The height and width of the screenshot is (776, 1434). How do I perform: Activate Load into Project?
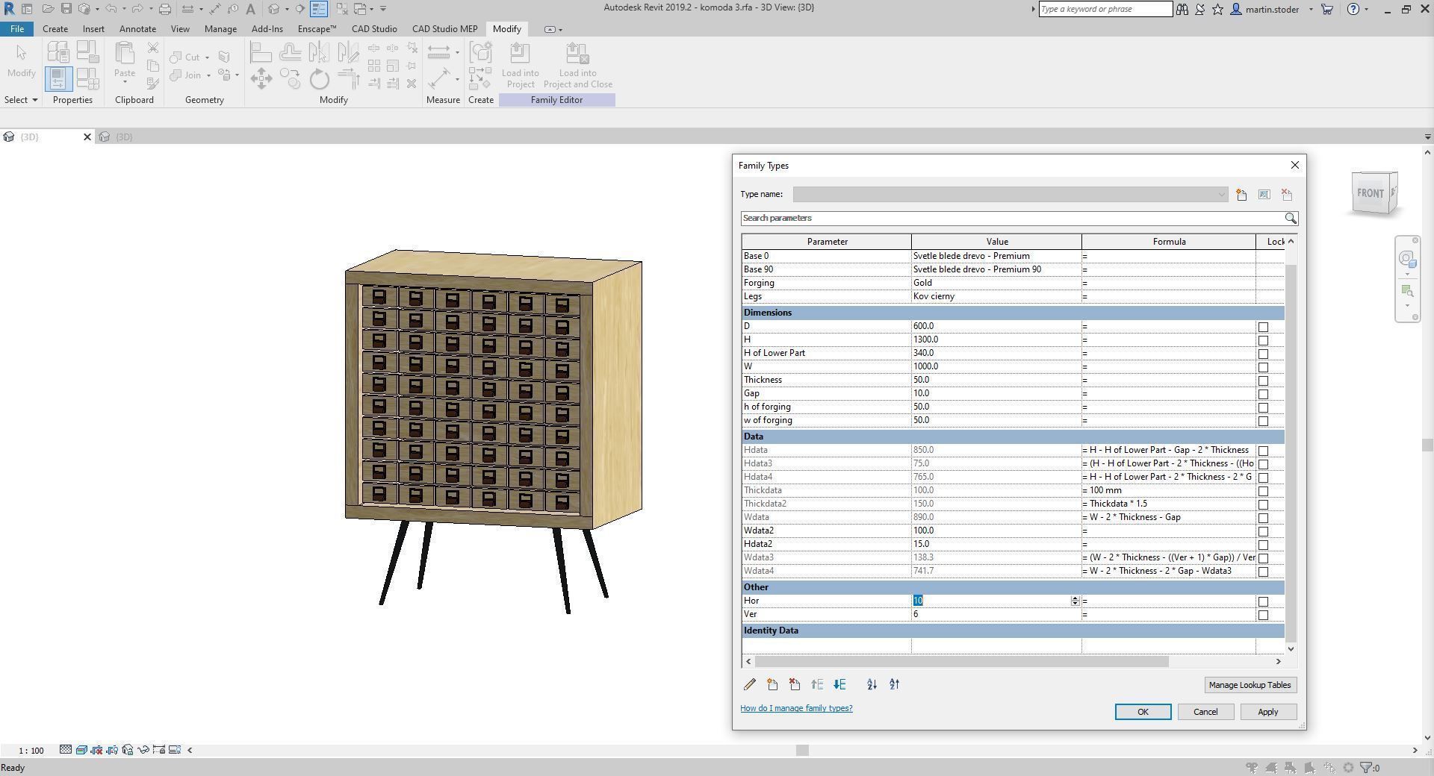pyautogui.click(x=521, y=66)
